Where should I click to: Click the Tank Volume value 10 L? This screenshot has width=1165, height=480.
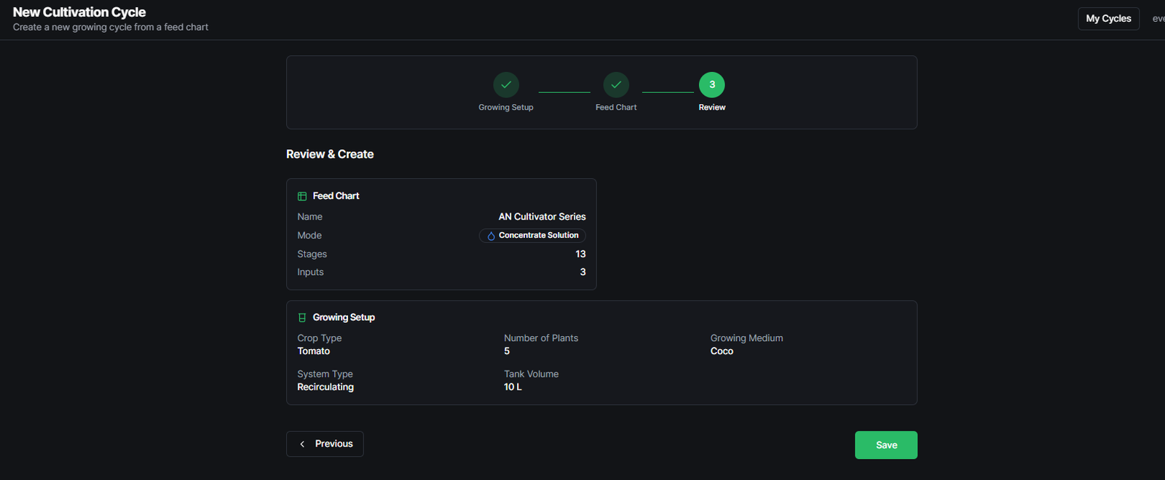pos(513,387)
